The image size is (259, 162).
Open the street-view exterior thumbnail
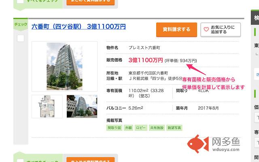tap(82, 106)
